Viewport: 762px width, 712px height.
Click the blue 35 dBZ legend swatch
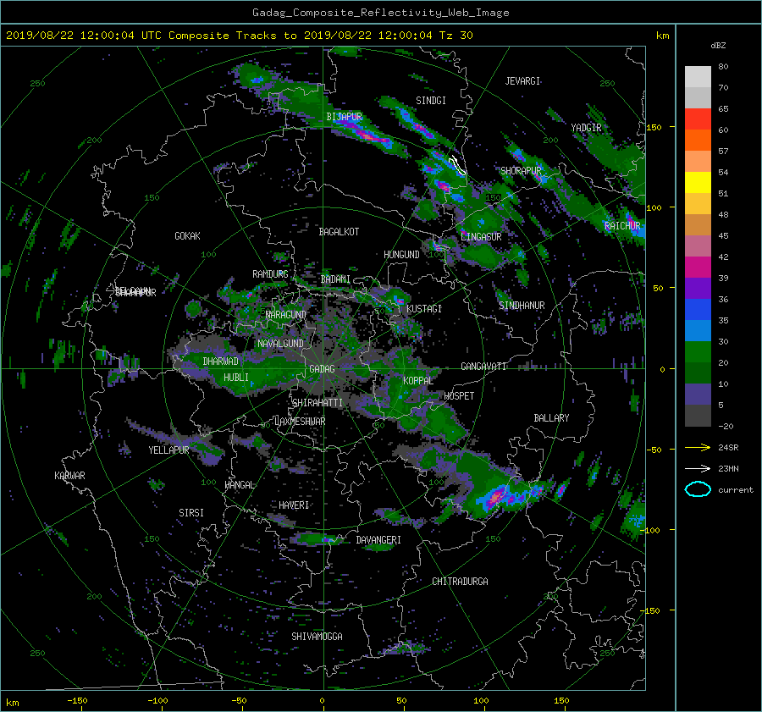[698, 310]
